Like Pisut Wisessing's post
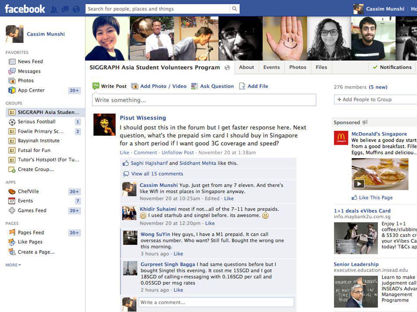The height and width of the screenshot is (312, 417). click(125, 153)
